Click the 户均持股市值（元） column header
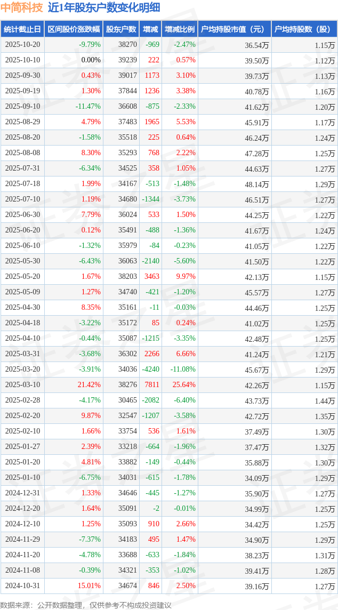338x610 pixels. [235, 29]
